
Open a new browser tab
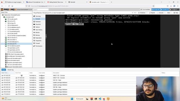[111, 2]
